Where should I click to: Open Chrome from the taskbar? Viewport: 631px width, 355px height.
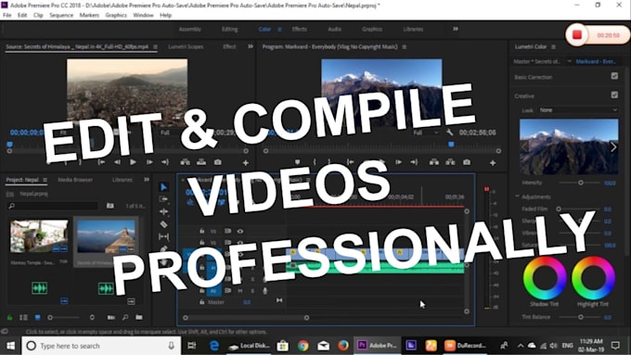(303, 346)
